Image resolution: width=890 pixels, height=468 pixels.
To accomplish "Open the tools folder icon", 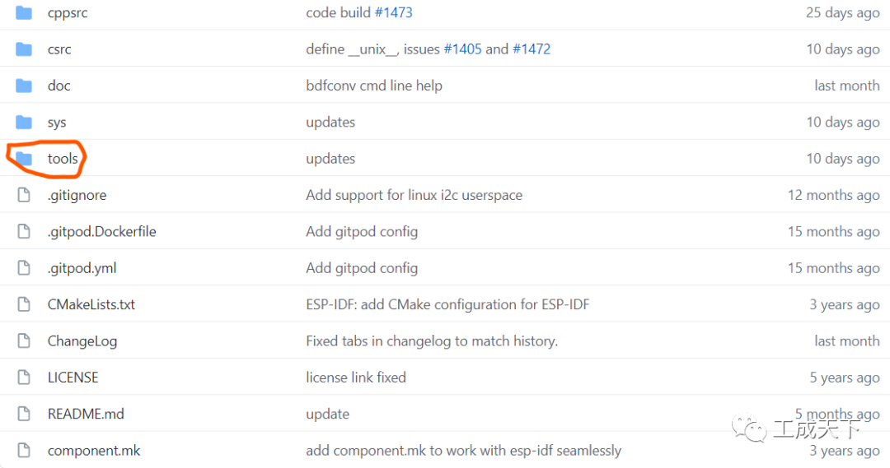I will coord(24,158).
